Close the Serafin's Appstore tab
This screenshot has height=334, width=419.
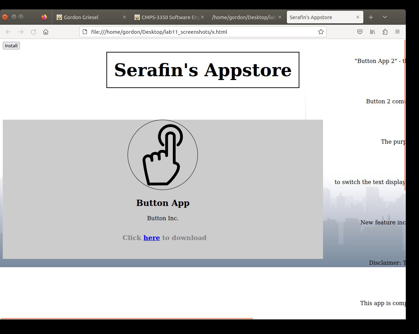click(358, 17)
